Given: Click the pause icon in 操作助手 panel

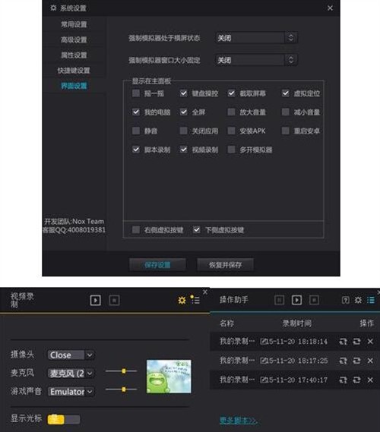Looking at the screenshot, I should (280, 300).
